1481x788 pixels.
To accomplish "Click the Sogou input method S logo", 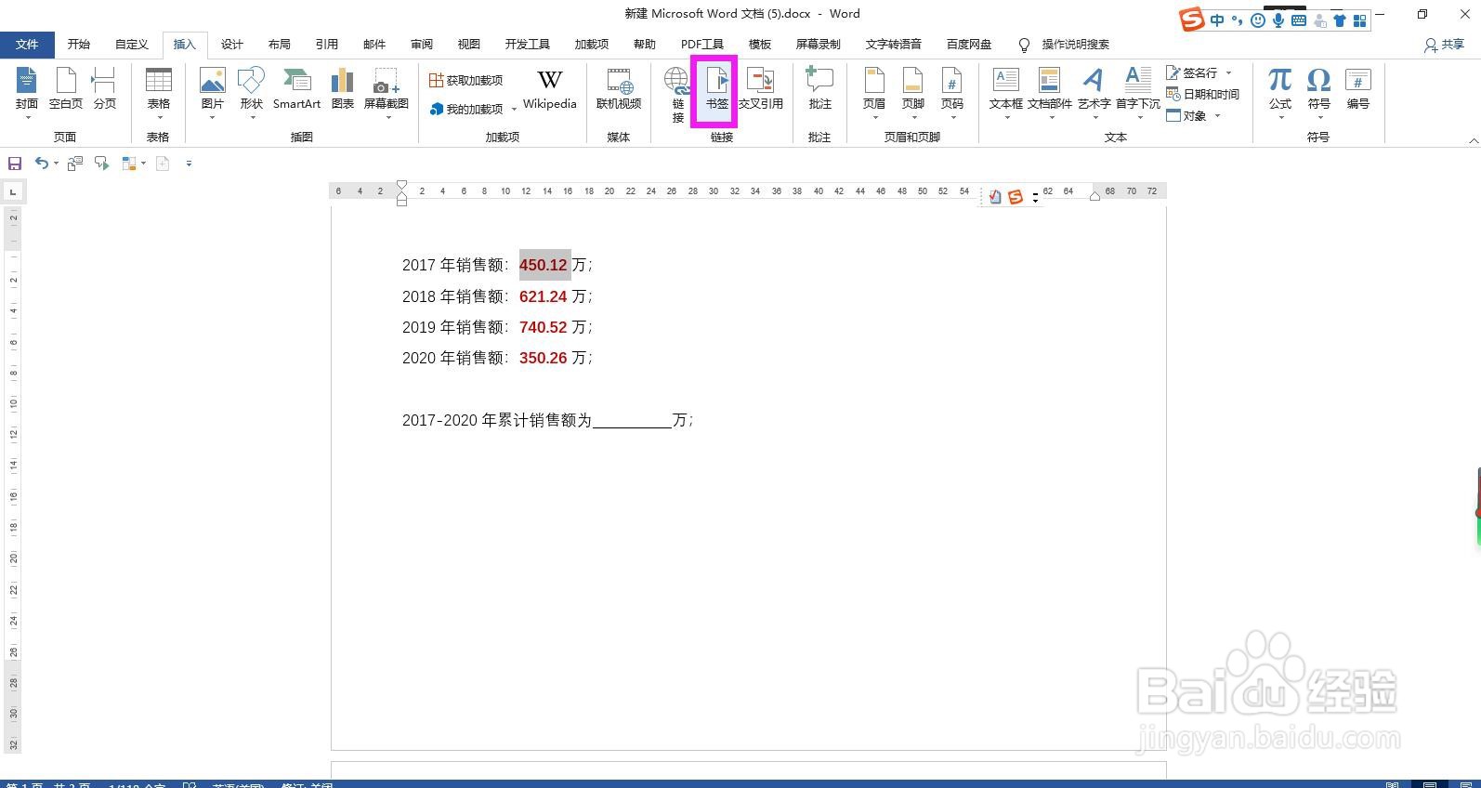I will [1192, 20].
